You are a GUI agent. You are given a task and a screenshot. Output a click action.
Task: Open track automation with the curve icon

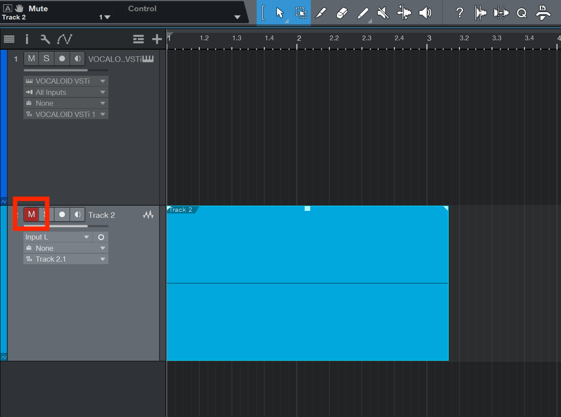pos(65,39)
